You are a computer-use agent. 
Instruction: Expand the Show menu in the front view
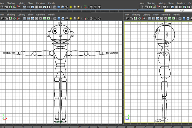pos(31,14)
